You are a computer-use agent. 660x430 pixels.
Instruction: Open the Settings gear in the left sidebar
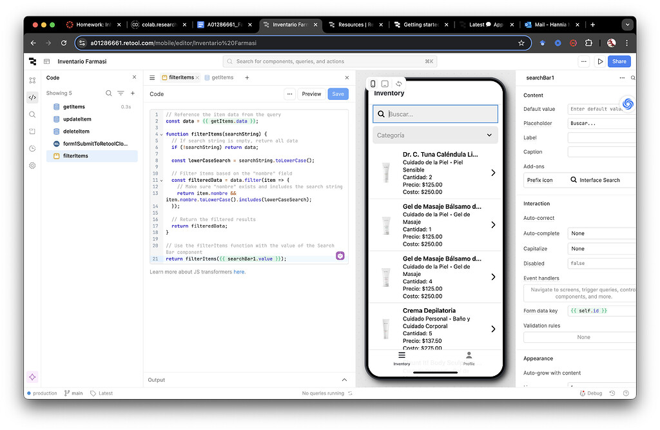coord(32,165)
